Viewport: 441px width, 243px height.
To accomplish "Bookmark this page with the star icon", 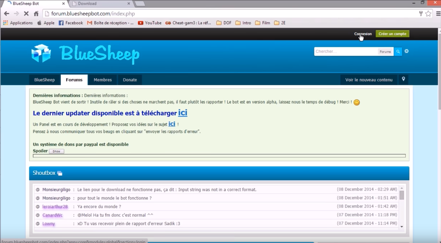I will 428,14.
